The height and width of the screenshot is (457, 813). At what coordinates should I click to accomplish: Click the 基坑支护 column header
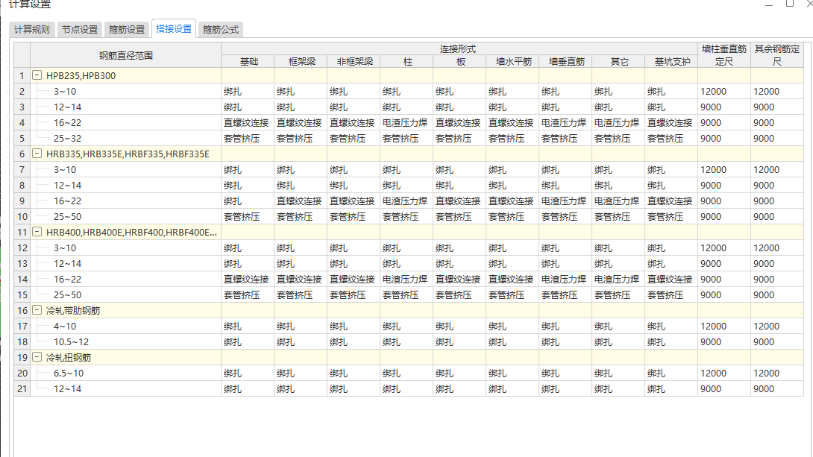(x=672, y=62)
